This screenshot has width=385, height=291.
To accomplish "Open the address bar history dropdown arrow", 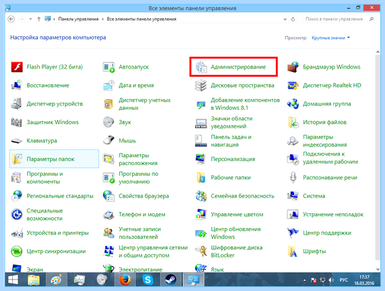I will pyautogui.click(x=285, y=19).
